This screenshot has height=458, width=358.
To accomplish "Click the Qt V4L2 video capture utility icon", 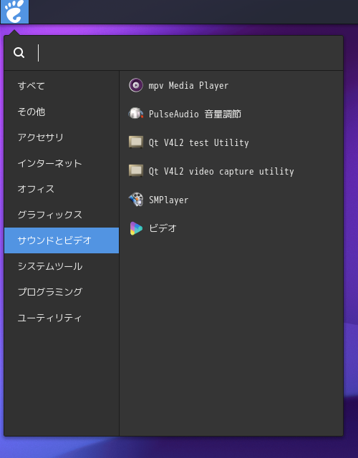I will tap(136, 171).
